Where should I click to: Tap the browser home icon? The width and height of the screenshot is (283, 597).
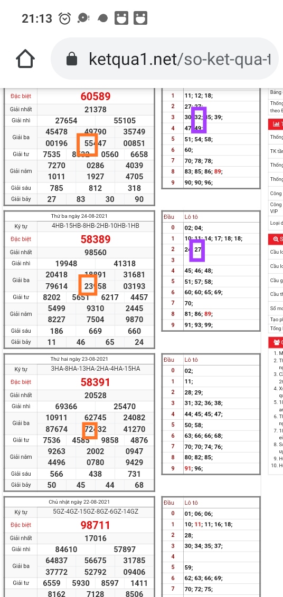(x=25, y=59)
